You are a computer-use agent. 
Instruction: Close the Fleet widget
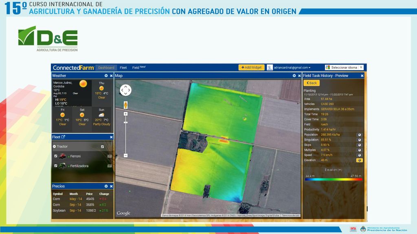tap(111, 137)
